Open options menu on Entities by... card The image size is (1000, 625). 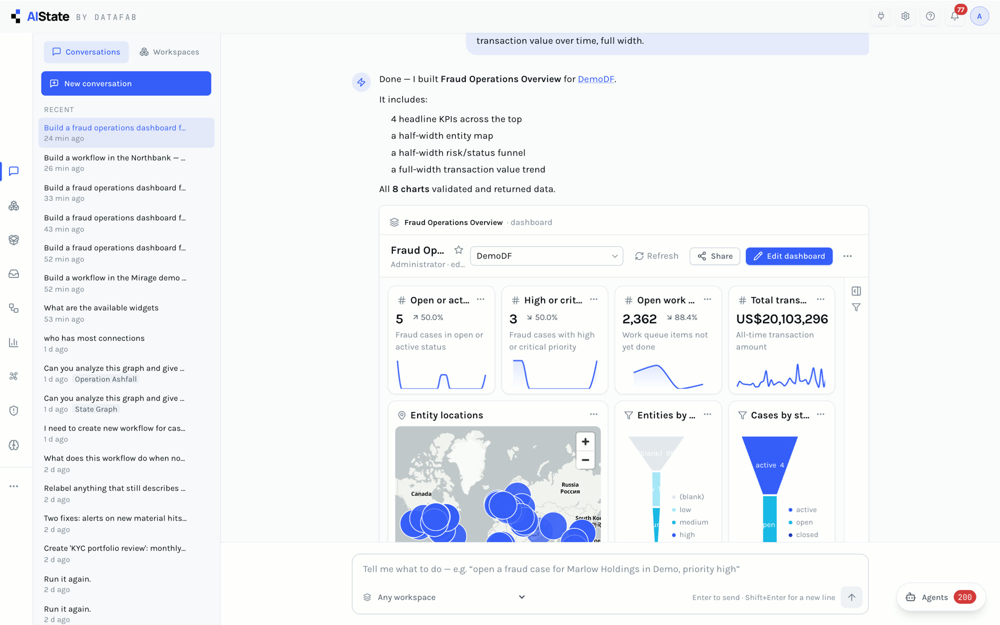click(707, 414)
